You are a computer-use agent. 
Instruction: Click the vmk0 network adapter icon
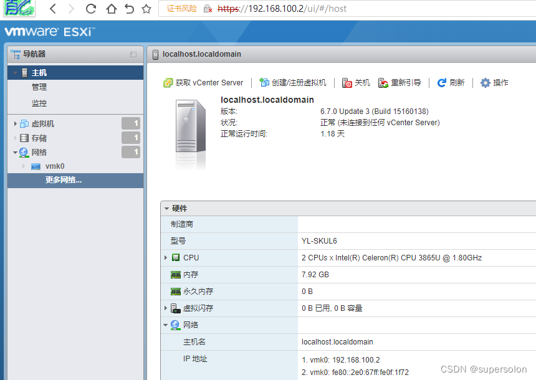pos(37,166)
